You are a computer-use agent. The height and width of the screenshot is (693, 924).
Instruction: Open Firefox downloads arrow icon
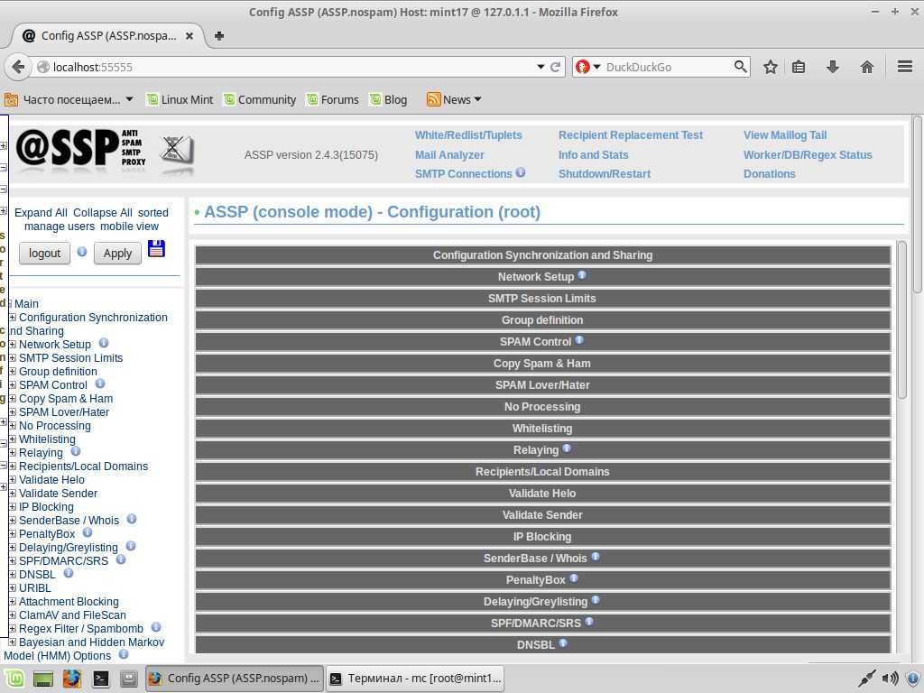[x=833, y=67]
